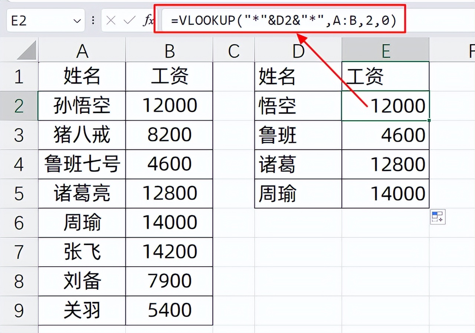This screenshot has width=475, height=333.
Task: Click cell A6 containing 周瑜
Action: point(82,223)
